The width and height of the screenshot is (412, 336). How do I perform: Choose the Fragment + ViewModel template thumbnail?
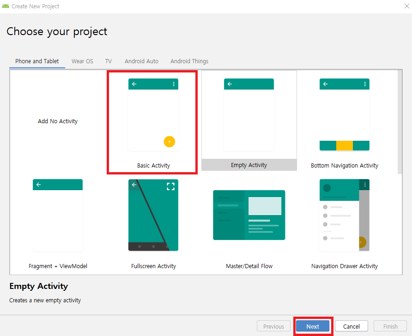click(58, 215)
